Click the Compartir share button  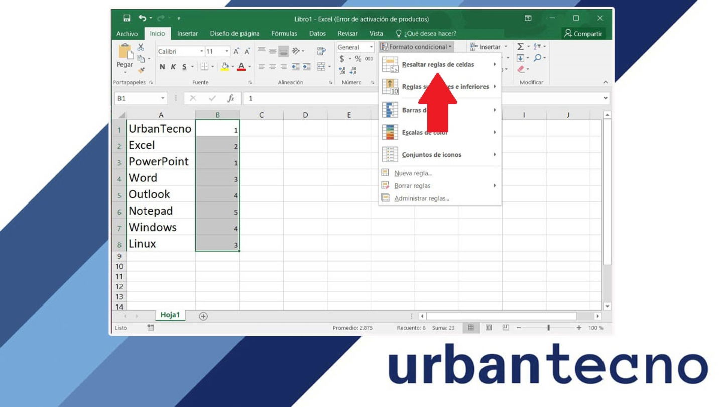[x=583, y=33]
